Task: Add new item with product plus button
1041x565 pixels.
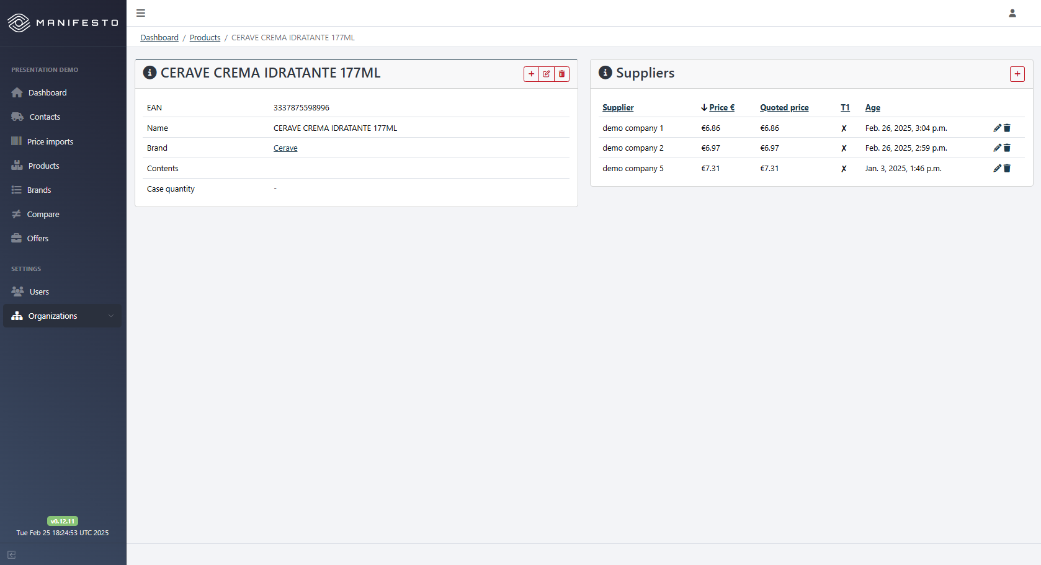Action: pos(531,74)
